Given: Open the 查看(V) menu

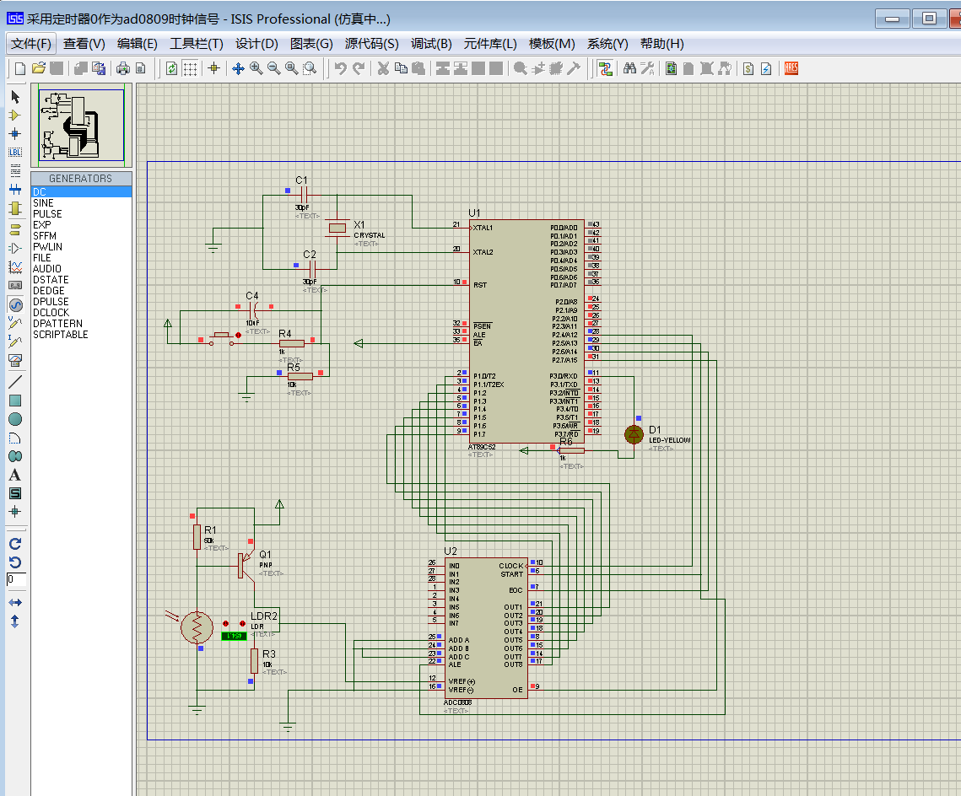Looking at the screenshot, I should pos(84,44).
